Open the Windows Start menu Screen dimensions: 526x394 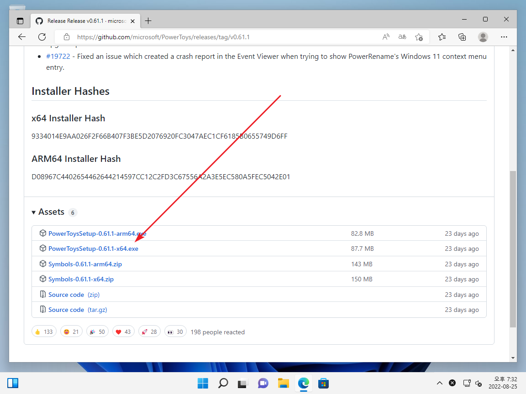pyautogui.click(x=203, y=383)
